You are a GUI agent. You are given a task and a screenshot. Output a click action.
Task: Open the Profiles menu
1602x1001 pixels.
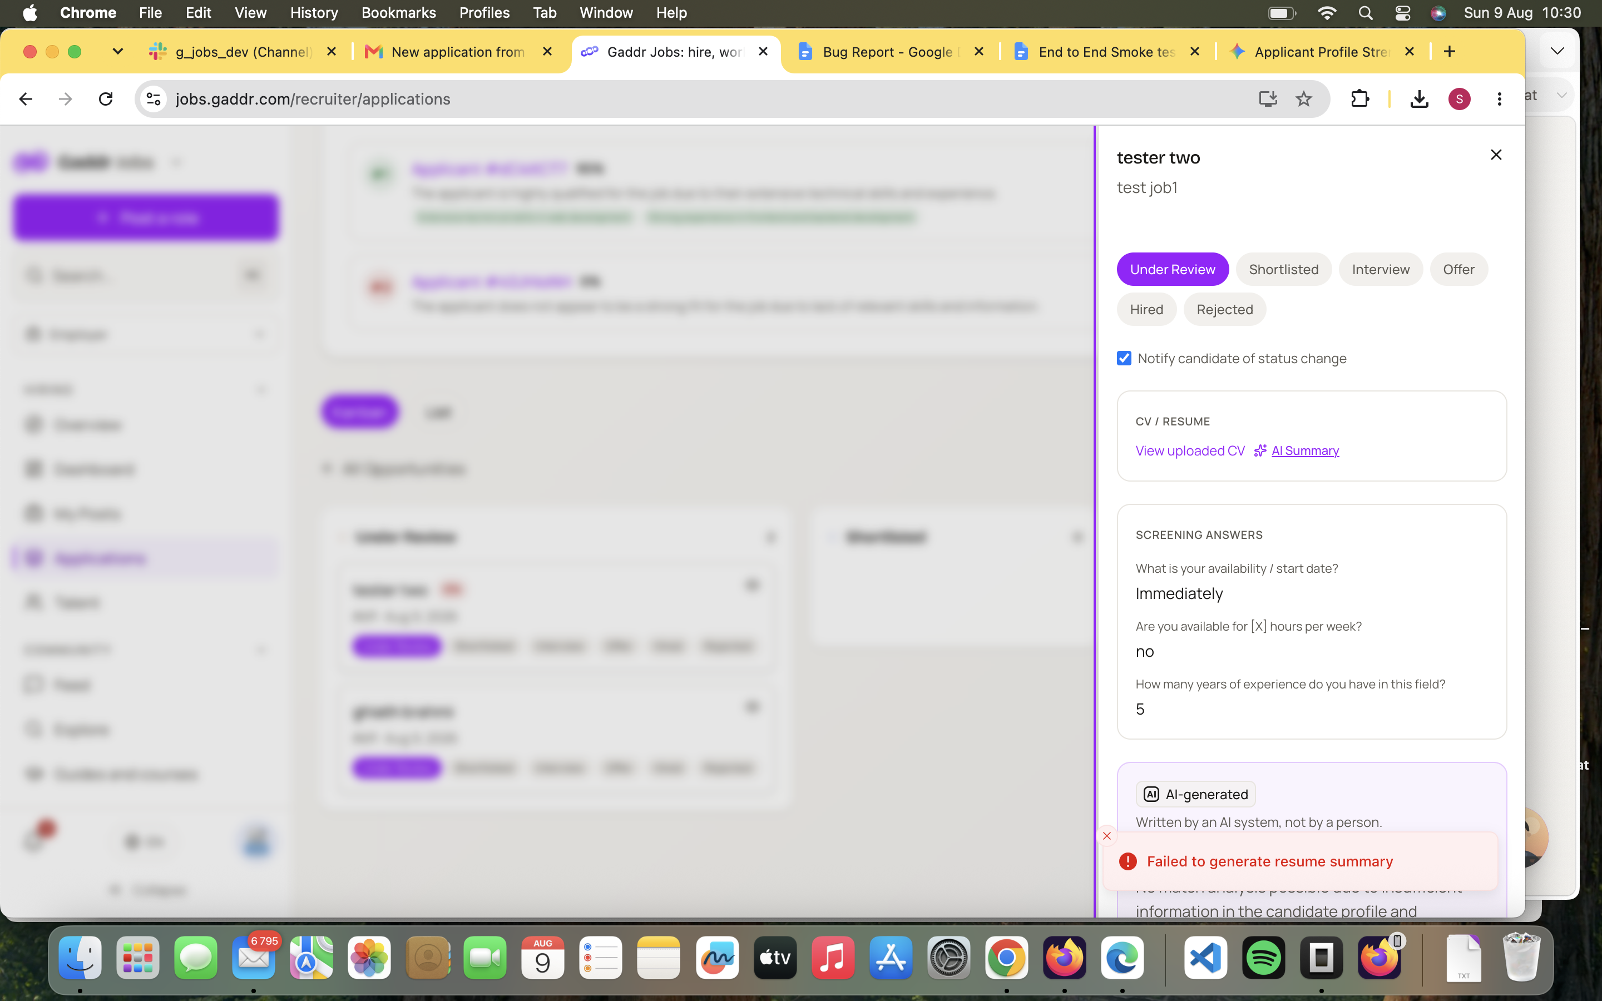[x=484, y=13]
